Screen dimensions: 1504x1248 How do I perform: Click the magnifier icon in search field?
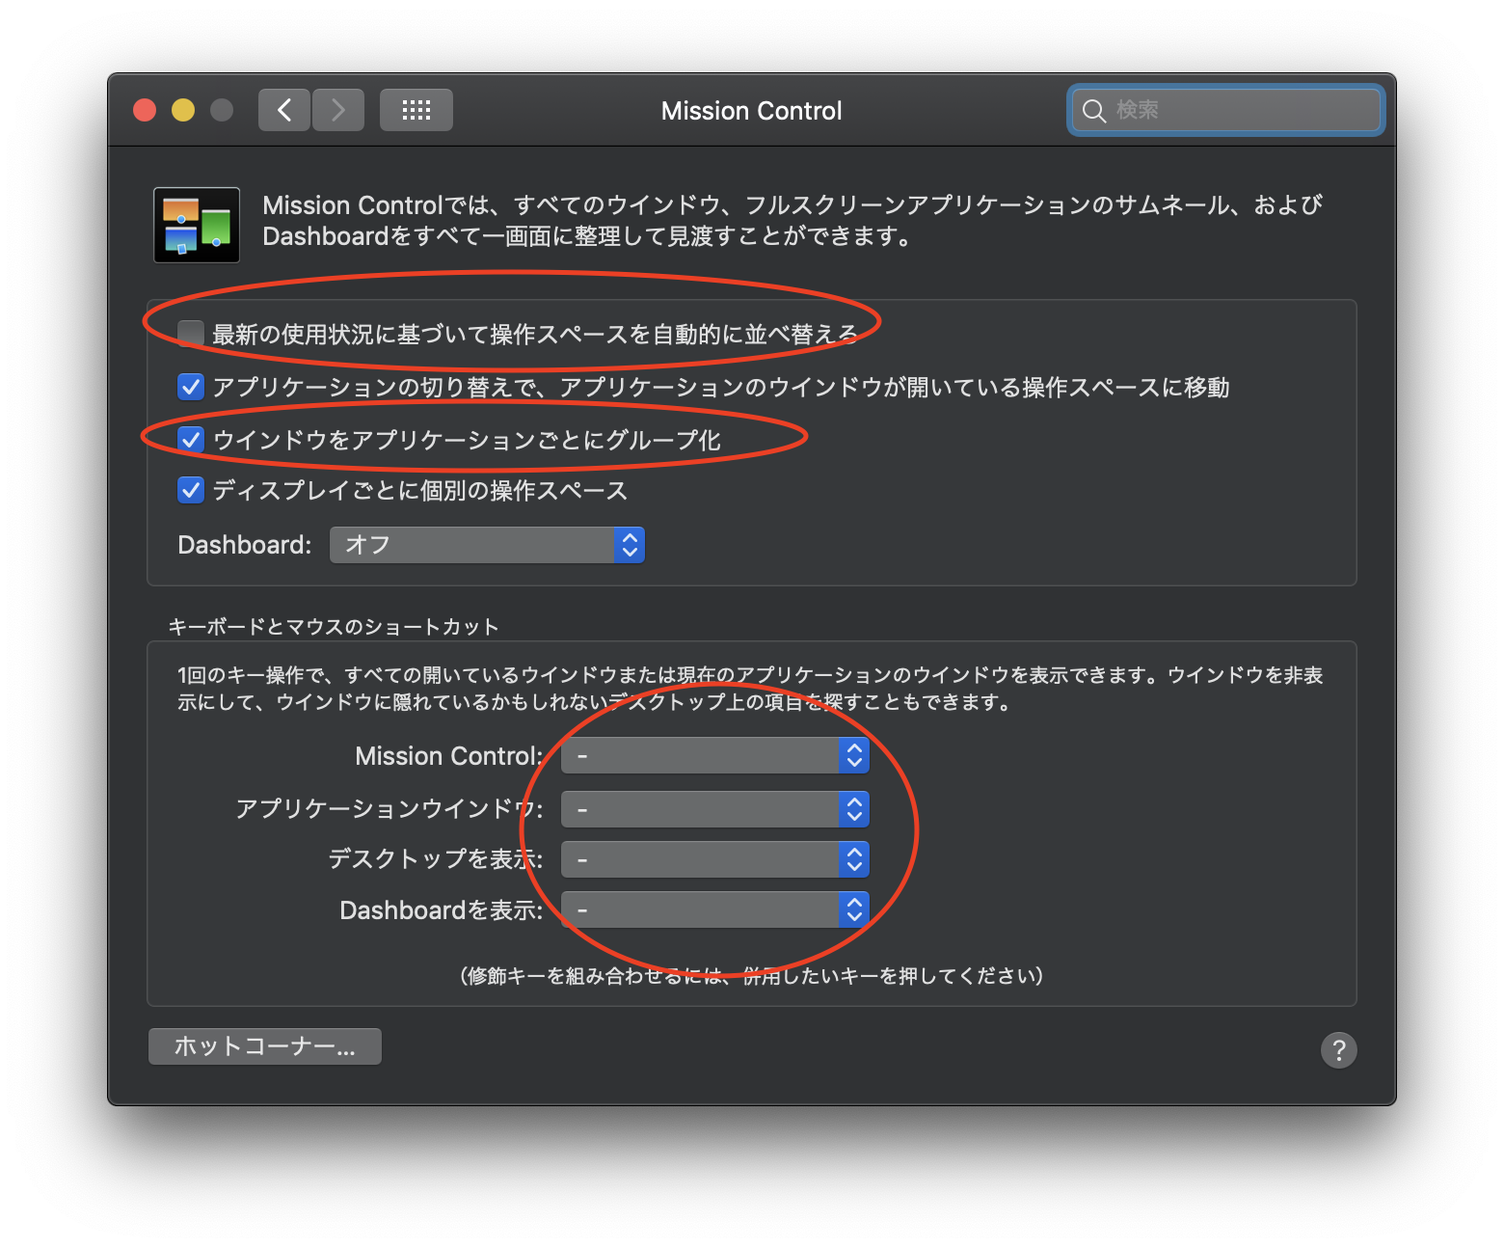click(x=1093, y=111)
